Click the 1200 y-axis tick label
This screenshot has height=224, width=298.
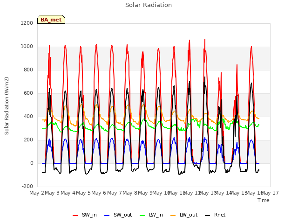(x=27, y=23)
